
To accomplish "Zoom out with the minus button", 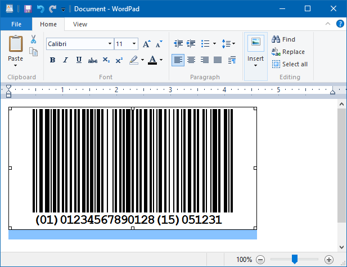I will pyautogui.click(x=260, y=260).
